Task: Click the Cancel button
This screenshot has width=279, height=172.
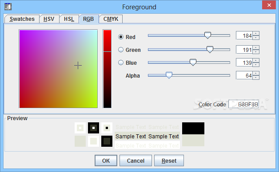Action: tap(136, 160)
